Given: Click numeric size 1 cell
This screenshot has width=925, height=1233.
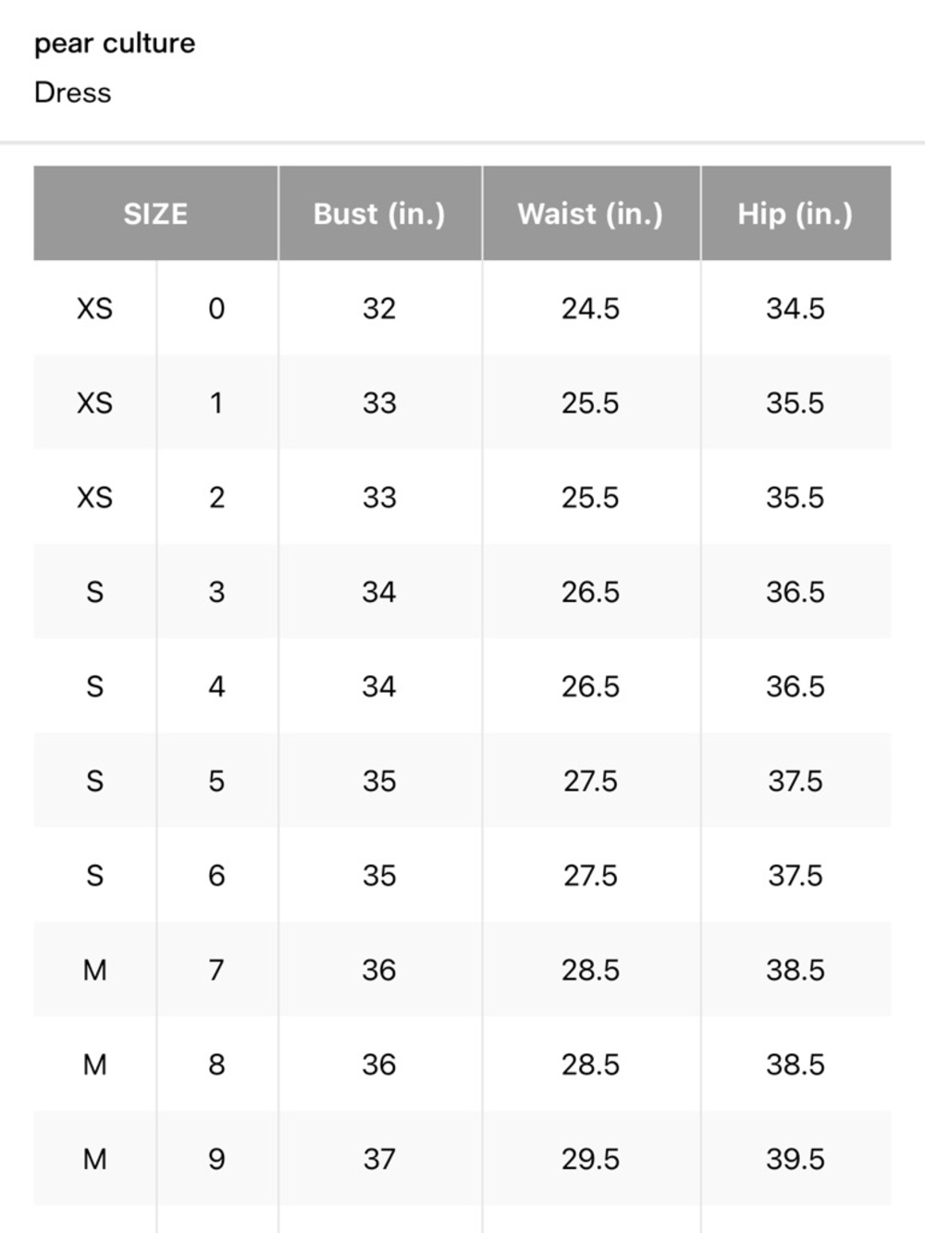Looking at the screenshot, I should click(x=216, y=402).
